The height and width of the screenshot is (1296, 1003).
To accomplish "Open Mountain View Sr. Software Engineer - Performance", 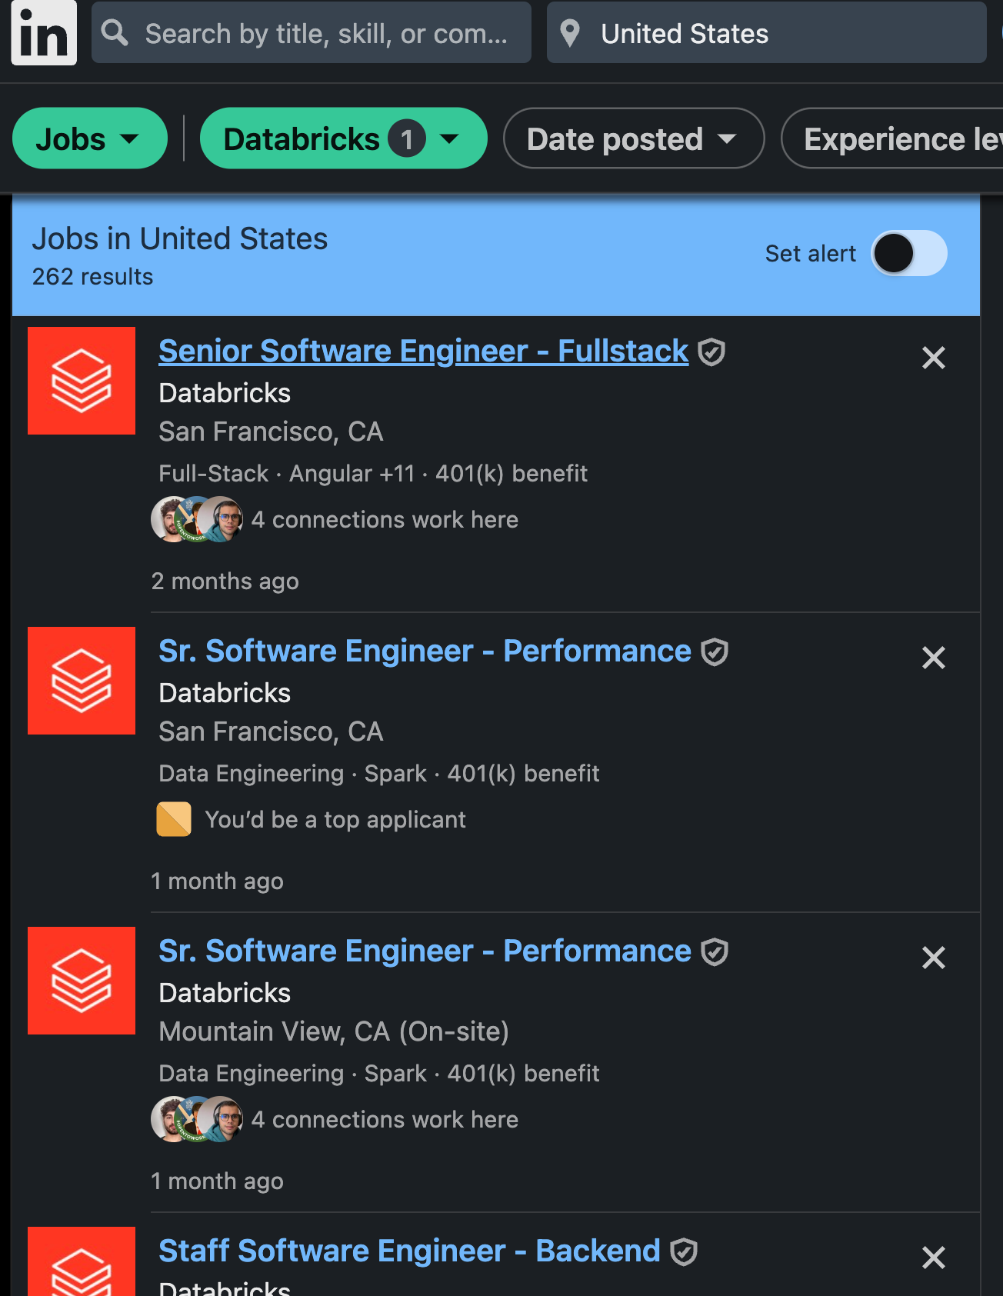I will [x=425, y=951].
